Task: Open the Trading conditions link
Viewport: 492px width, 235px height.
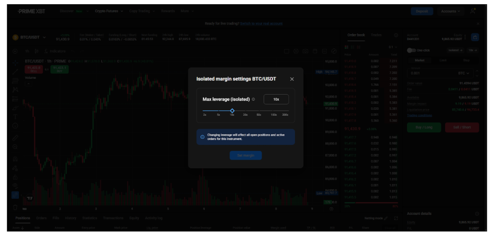Action: (420, 115)
